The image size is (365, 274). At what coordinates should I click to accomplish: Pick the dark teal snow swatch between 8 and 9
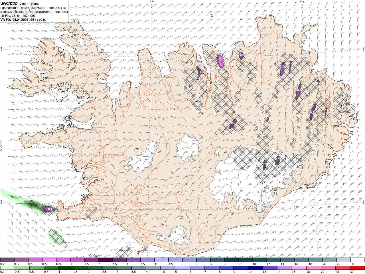232,260
